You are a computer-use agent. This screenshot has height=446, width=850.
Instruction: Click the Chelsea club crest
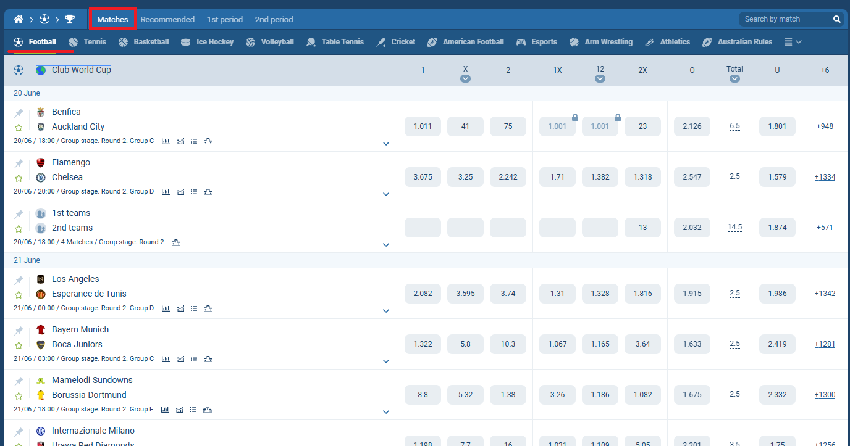coord(41,178)
